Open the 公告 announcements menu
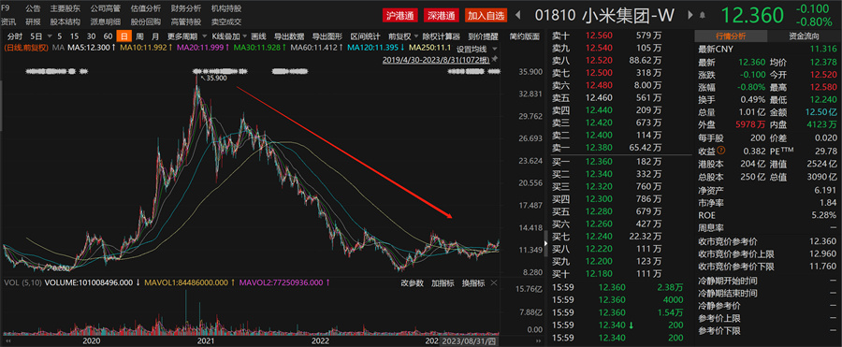This screenshot has height=347, width=842. tap(32, 8)
